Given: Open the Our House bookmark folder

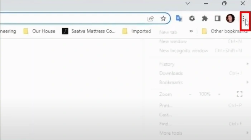Looking at the screenshot, I should point(39,31).
